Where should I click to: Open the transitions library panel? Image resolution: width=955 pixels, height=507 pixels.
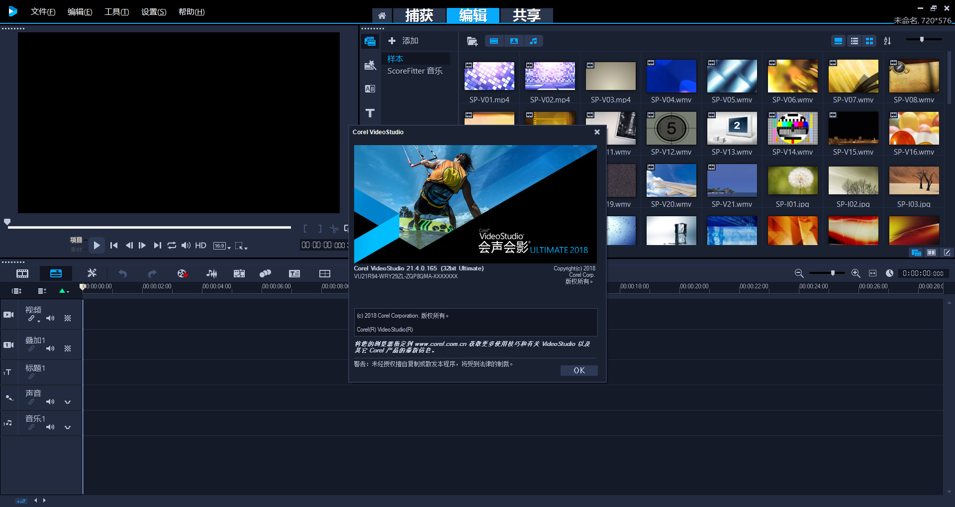point(370,88)
